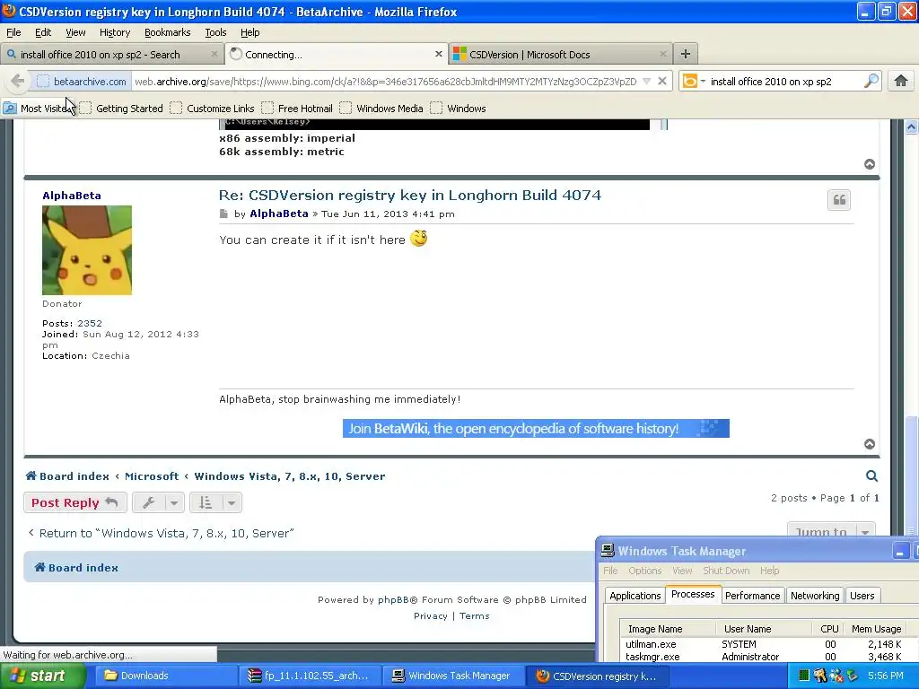The image size is (919, 689).
Task: Open the History menu
Action: coord(114,32)
